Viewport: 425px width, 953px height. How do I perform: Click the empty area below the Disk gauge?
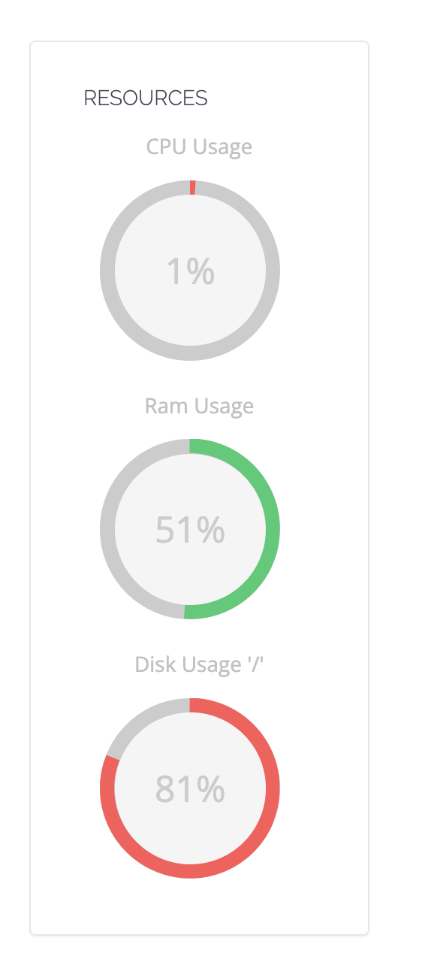pos(199,906)
